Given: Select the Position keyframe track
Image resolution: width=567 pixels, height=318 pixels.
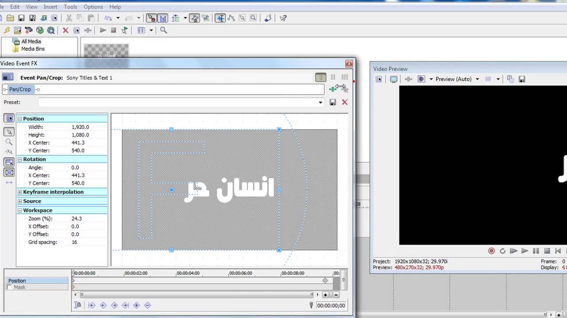Looking at the screenshot, I should [38, 280].
